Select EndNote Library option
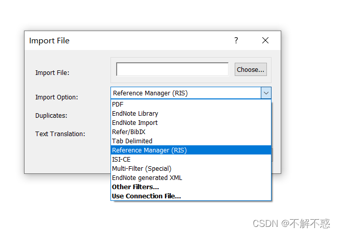Image resolution: width=338 pixels, height=233 pixels. [x=191, y=114]
